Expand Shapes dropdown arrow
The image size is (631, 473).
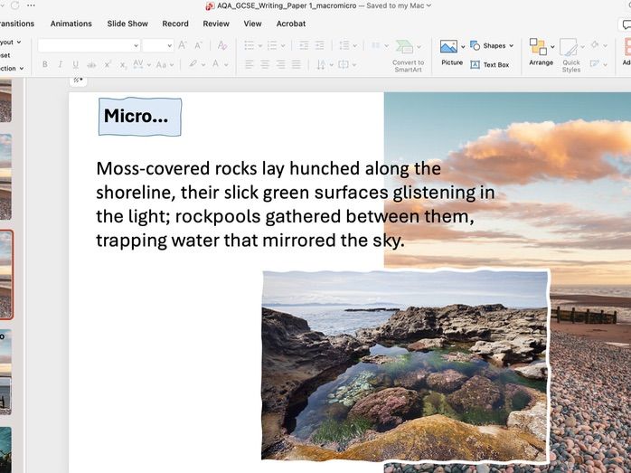point(511,46)
